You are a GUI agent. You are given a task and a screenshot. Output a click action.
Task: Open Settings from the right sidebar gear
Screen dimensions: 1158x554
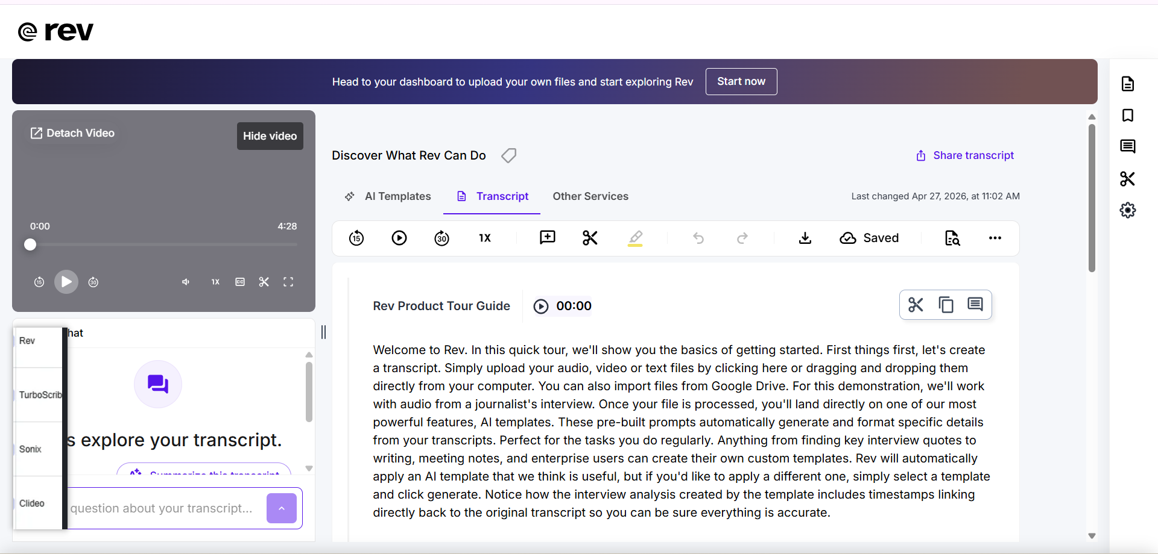tap(1128, 210)
